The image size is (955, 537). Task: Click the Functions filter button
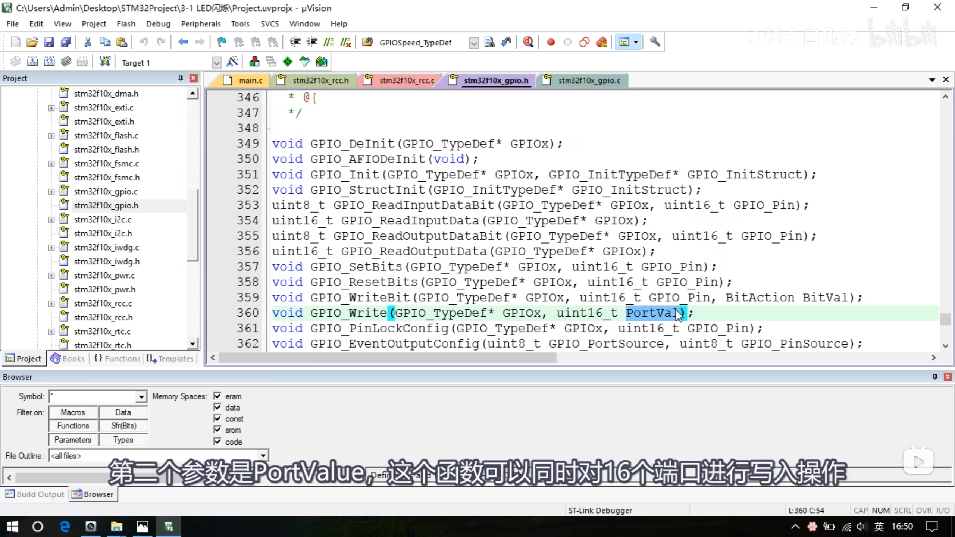73,426
